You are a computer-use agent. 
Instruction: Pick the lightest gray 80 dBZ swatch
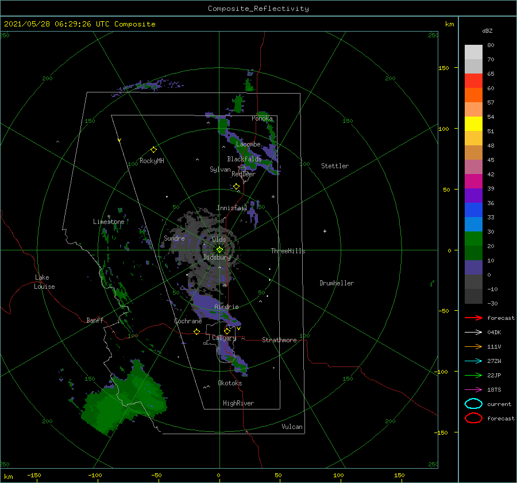[473, 52]
